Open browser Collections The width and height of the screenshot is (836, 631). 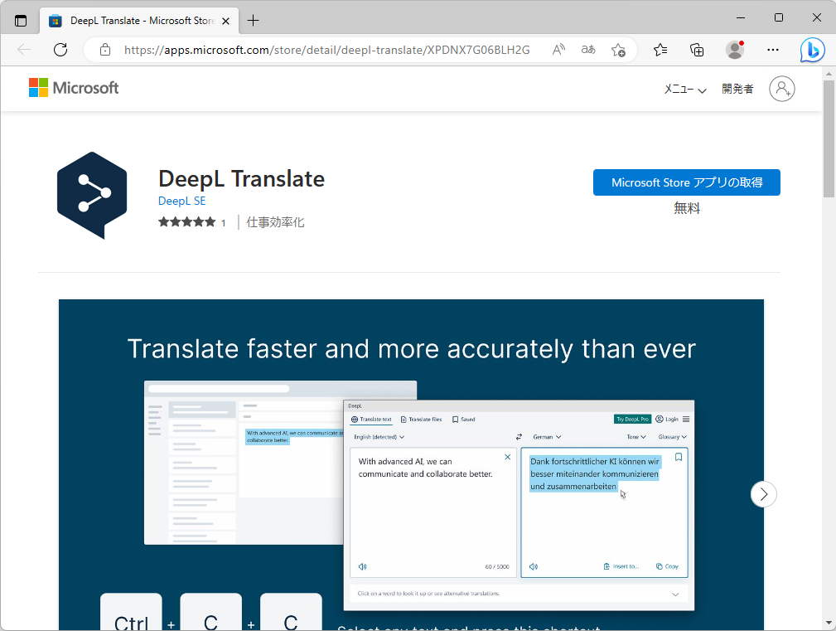click(697, 50)
